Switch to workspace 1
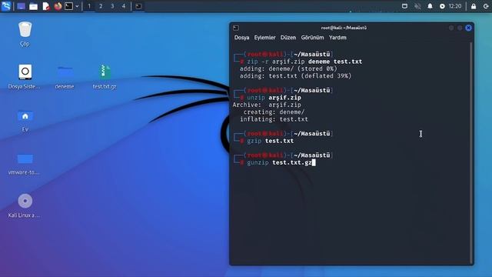This screenshot has width=492, height=277. [x=89, y=6]
